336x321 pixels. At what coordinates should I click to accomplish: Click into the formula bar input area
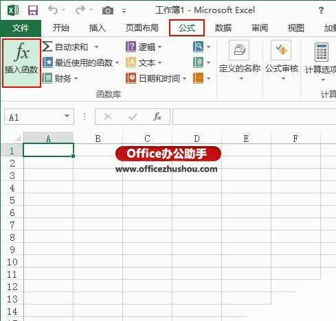[254, 117]
